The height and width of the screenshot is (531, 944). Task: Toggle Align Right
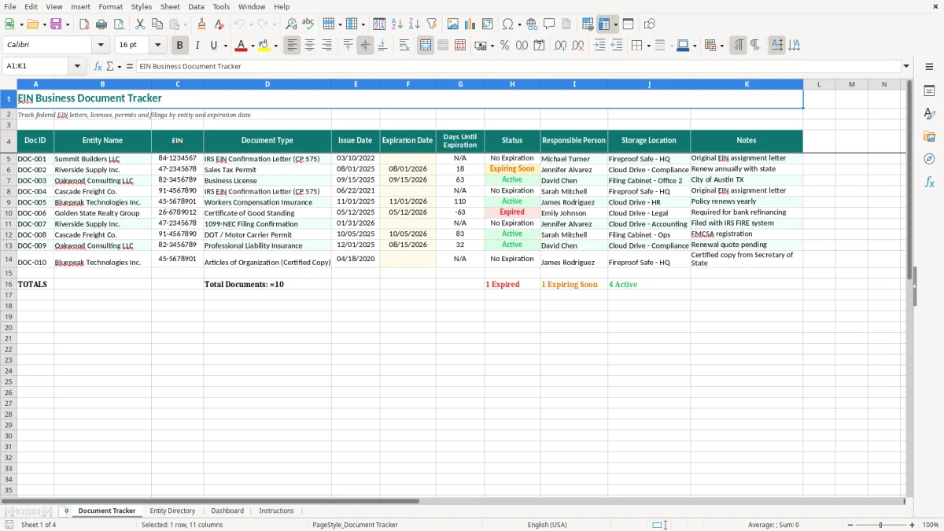coord(326,46)
